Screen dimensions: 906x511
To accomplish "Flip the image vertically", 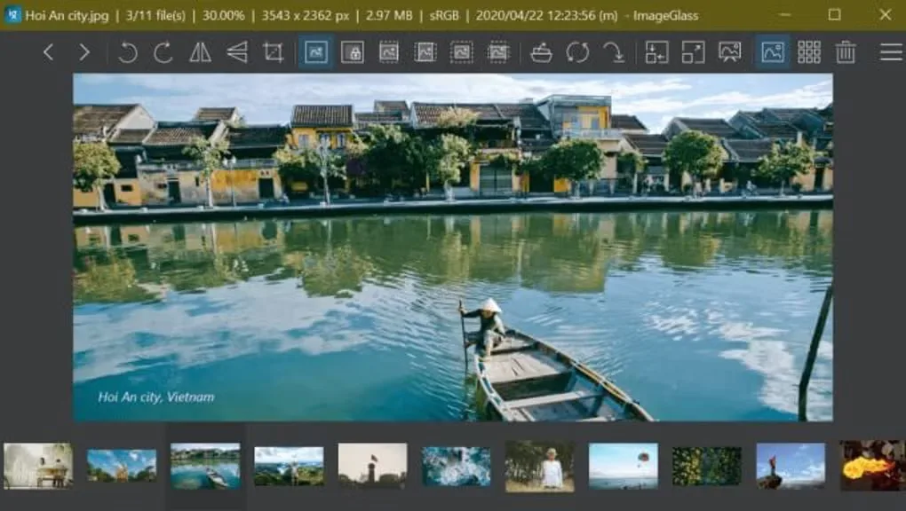I will [x=237, y=52].
